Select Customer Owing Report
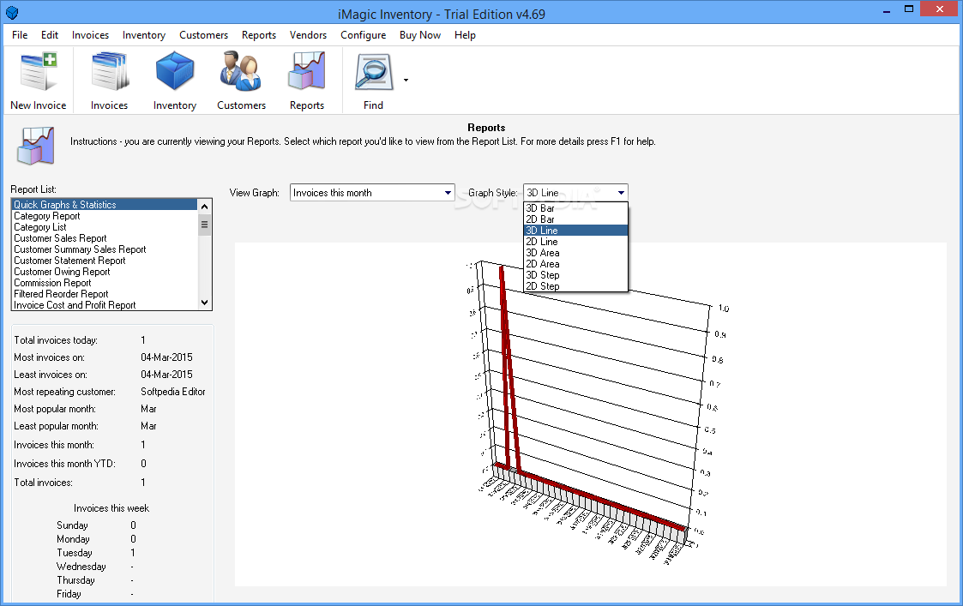This screenshot has width=963, height=606. pyautogui.click(x=105, y=272)
